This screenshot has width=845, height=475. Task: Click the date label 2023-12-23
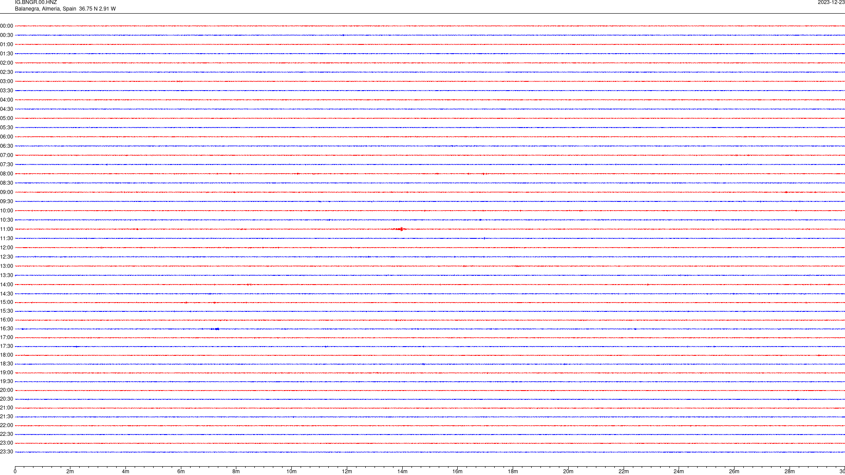[831, 2]
